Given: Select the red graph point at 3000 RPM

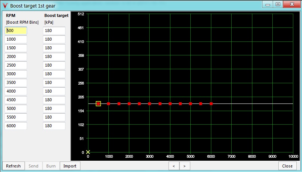Looking at the screenshot, I should (149, 104).
